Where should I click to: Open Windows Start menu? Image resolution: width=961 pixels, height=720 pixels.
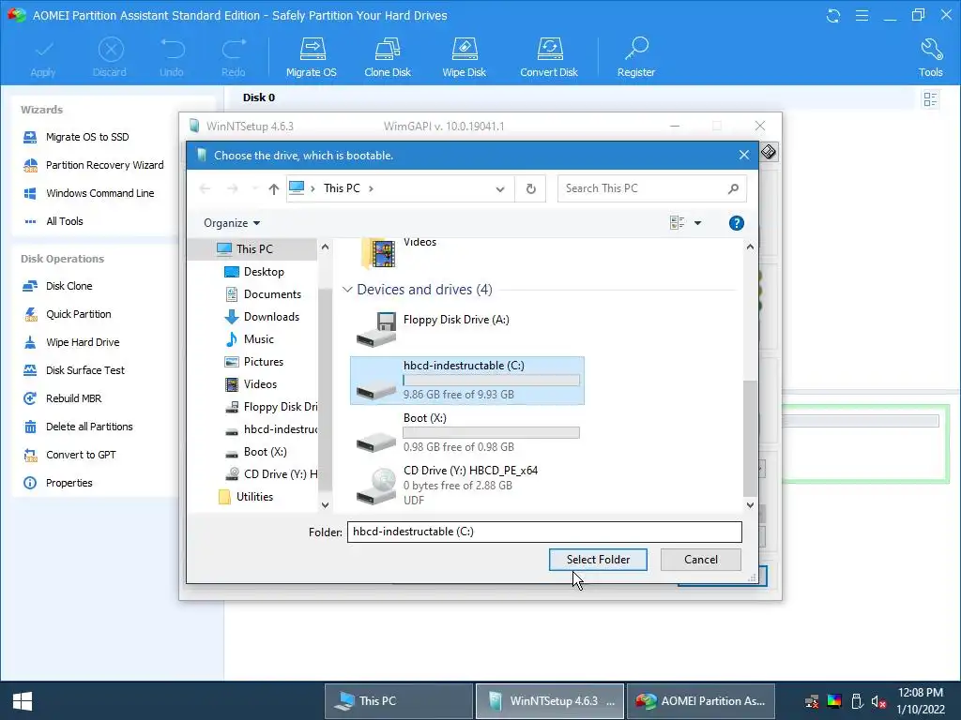point(23,701)
